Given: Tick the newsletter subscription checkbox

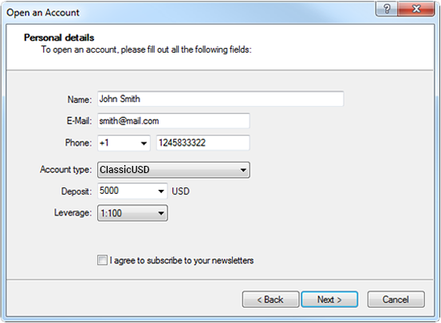Looking at the screenshot, I should [x=102, y=260].
